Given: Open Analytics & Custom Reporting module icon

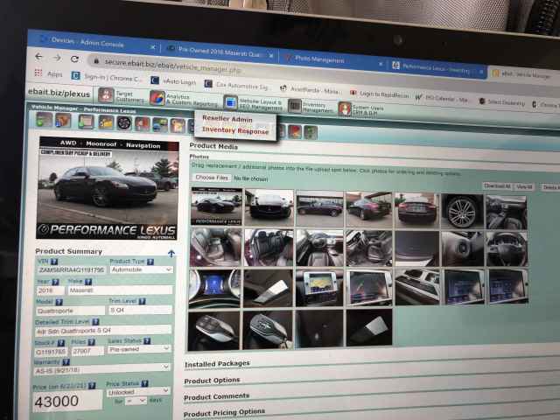Looking at the screenshot, I should pos(157,98).
